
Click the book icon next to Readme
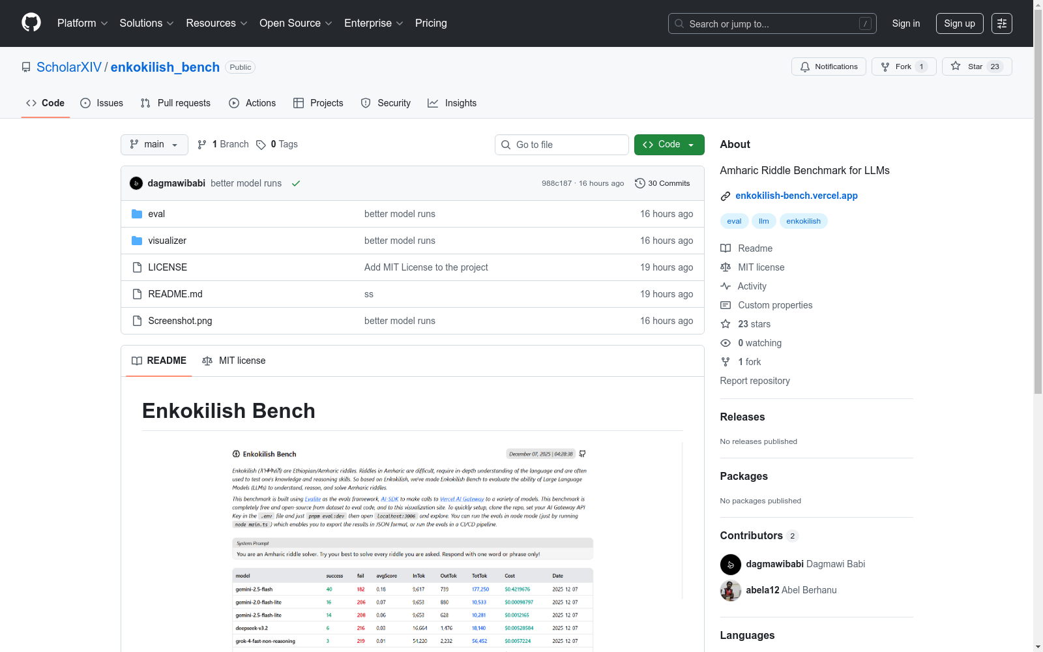click(x=726, y=248)
